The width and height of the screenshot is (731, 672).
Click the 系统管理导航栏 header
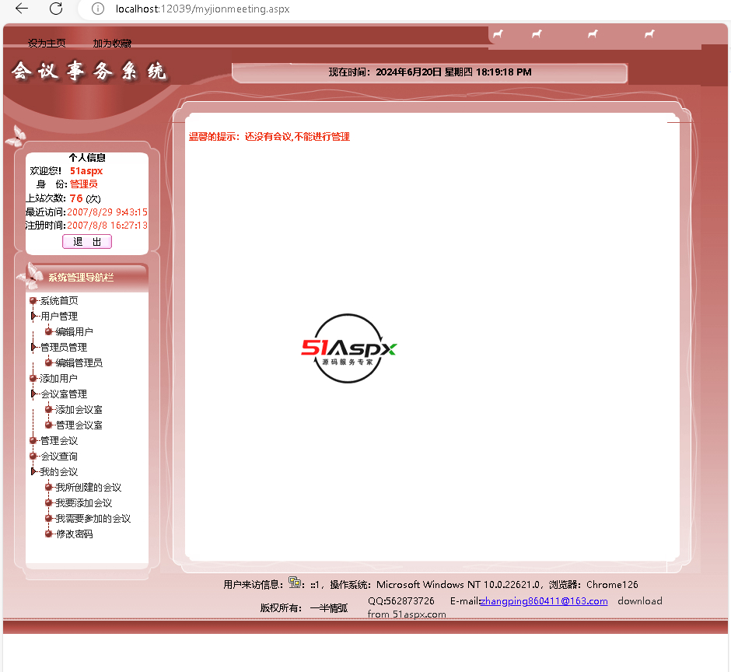click(x=81, y=278)
